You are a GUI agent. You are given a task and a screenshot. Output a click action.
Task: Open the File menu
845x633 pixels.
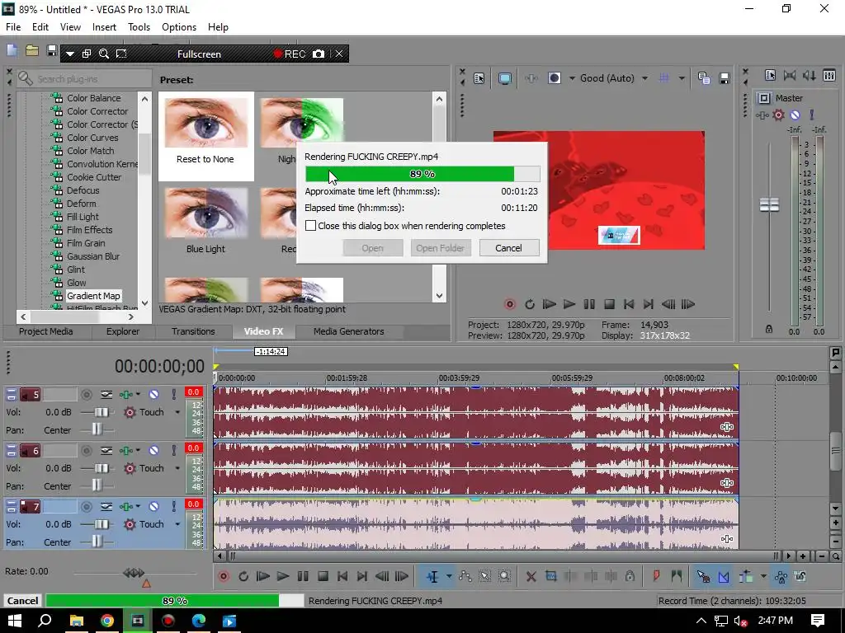(13, 27)
